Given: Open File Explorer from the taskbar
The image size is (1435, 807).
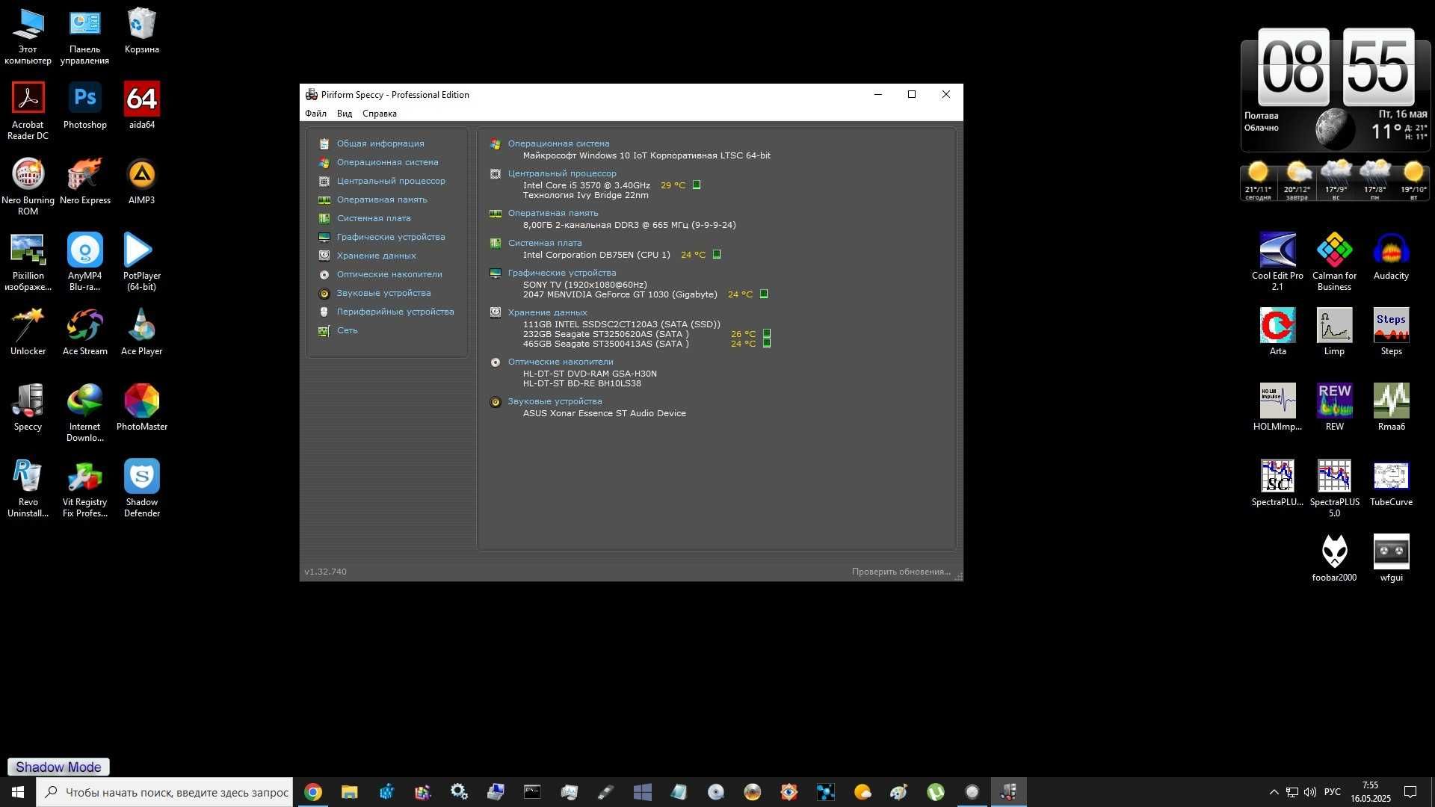Looking at the screenshot, I should [x=349, y=792].
